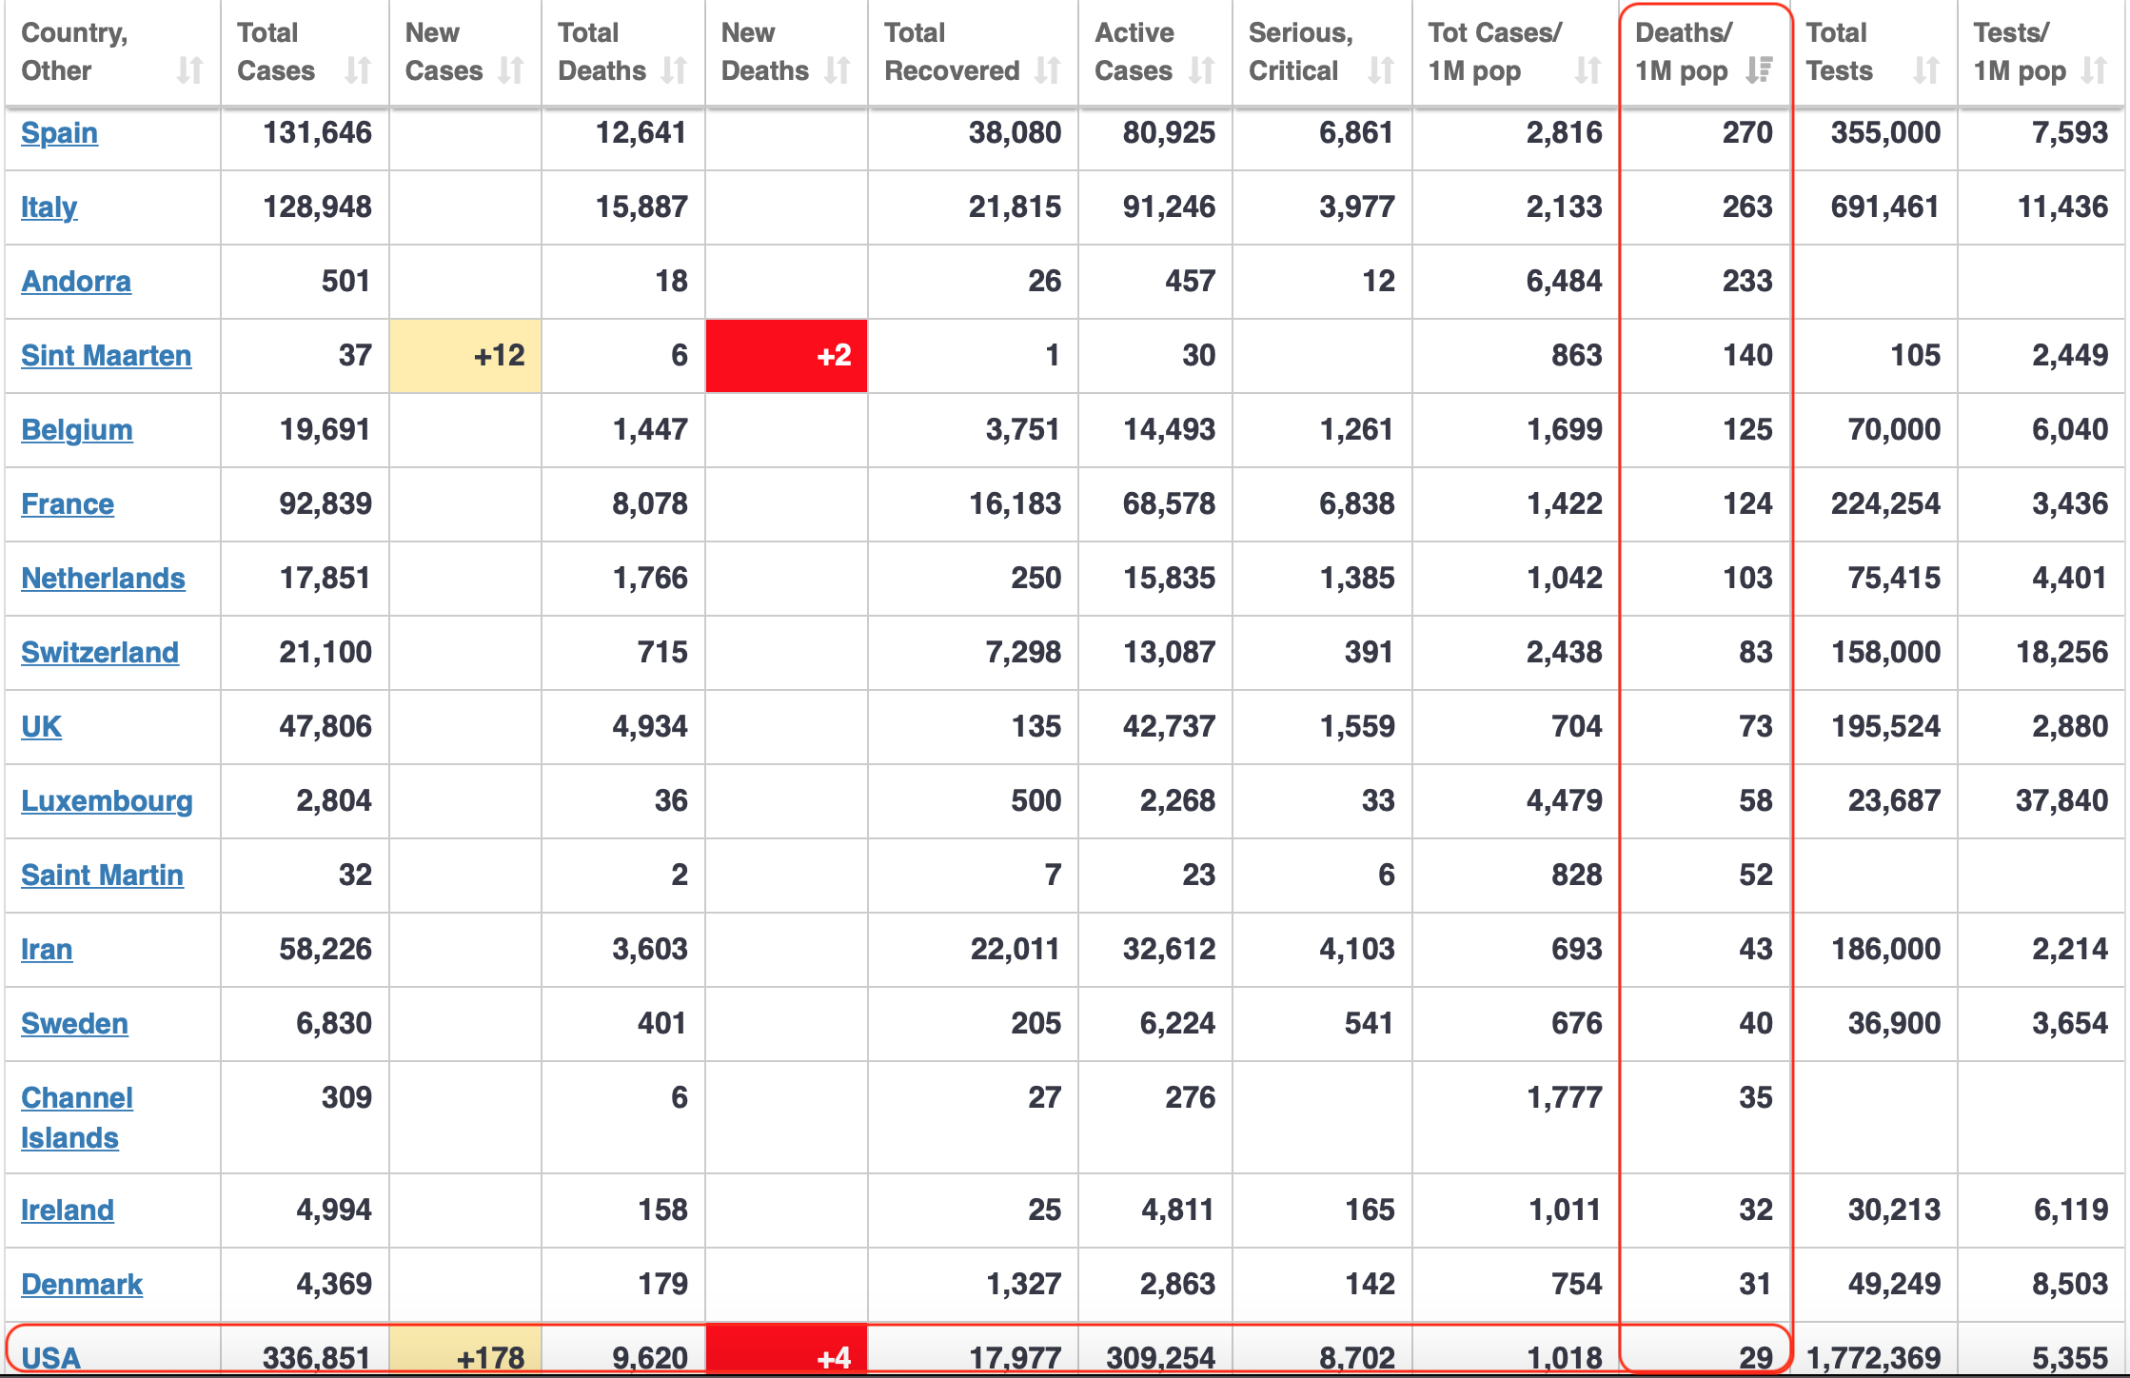Sort table using New Cases arrows
The height and width of the screenshot is (1378, 2130).
point(511,70)
